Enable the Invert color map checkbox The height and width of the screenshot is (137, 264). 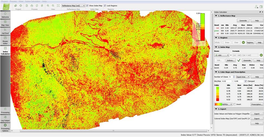point(235,104)
